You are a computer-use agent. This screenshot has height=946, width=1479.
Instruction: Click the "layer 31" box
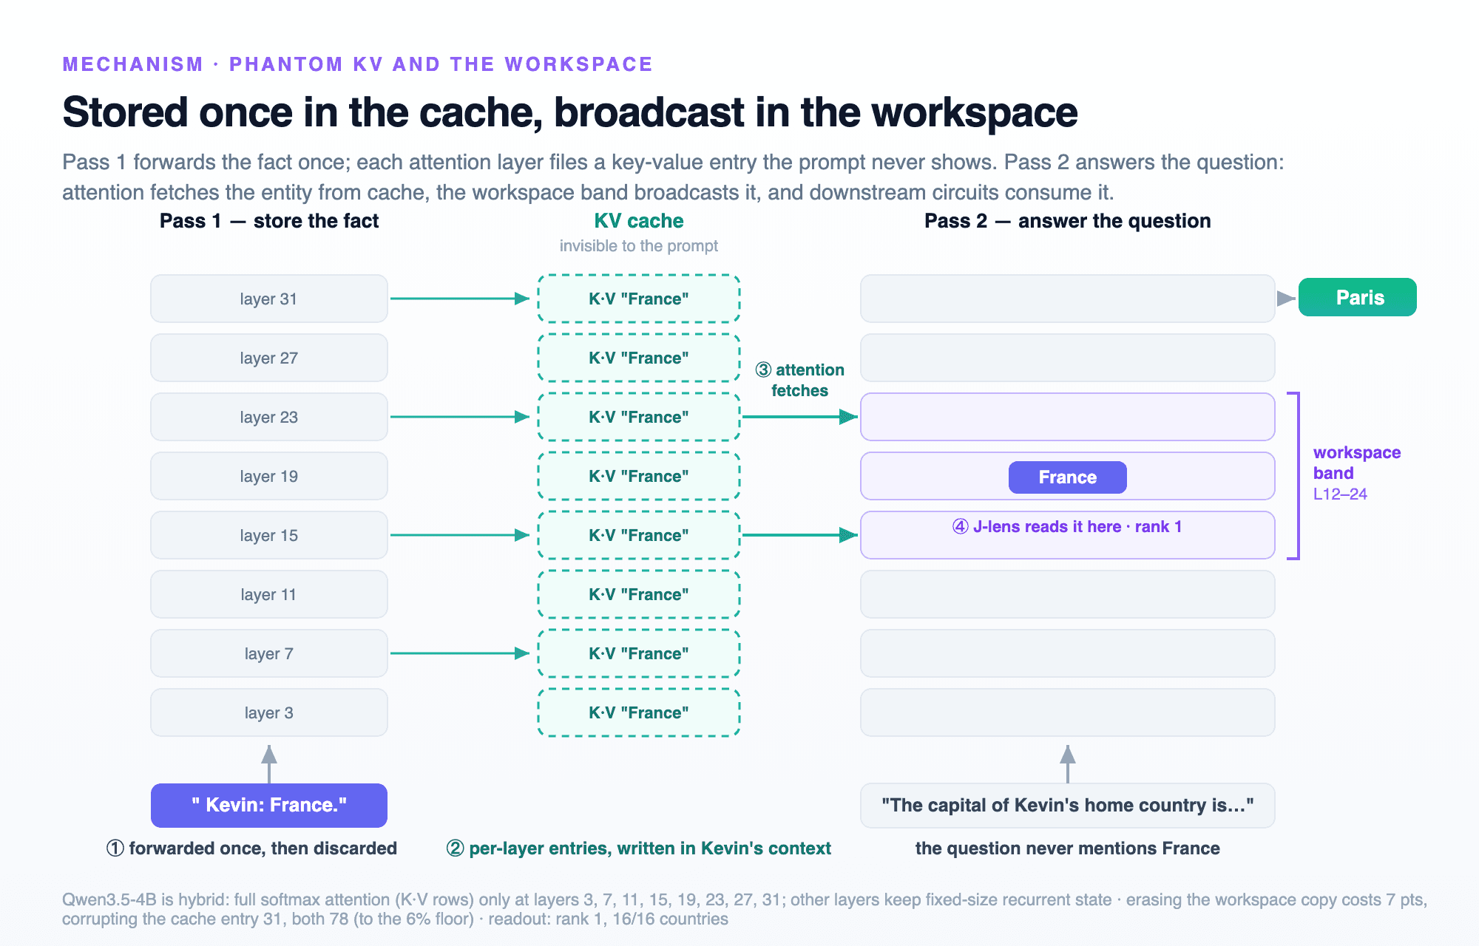[x=269, y=299]
